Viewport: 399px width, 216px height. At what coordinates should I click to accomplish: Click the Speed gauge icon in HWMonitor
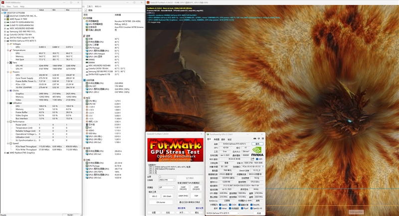[10, 143]
